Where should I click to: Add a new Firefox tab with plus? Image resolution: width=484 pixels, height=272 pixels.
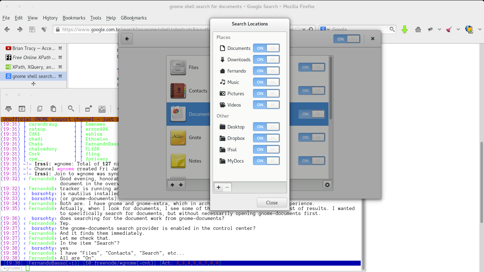coord(33,84)
